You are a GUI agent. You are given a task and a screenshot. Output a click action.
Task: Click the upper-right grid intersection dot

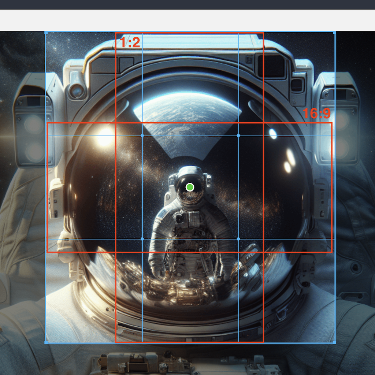coord(238,135)
